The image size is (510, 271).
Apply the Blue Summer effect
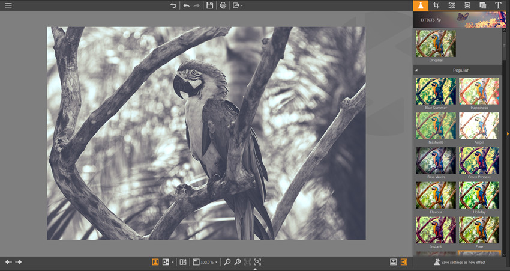coord(436,91)
